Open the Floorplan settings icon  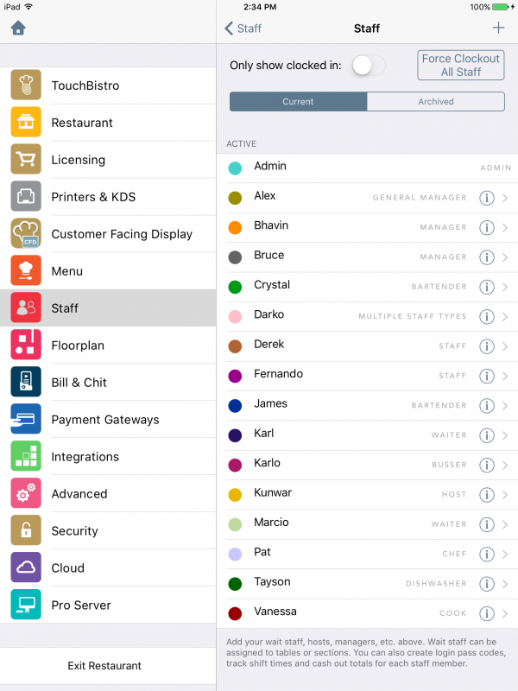coord(26,345)
